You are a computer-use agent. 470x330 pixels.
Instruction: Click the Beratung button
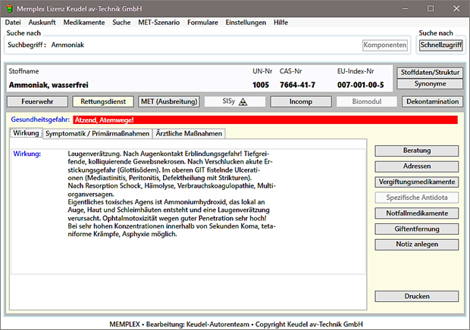pos(417,151)
